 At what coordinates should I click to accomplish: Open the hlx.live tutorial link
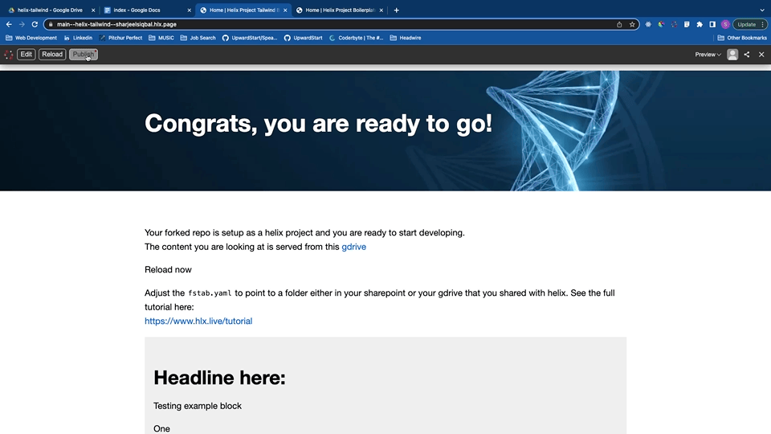click(198, 321)
